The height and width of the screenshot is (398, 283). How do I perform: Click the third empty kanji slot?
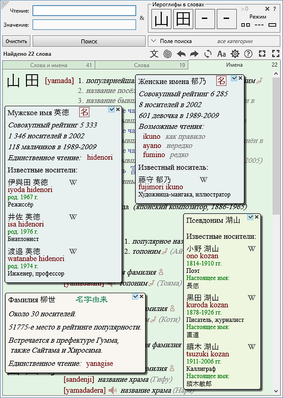(x=205, y=18)
